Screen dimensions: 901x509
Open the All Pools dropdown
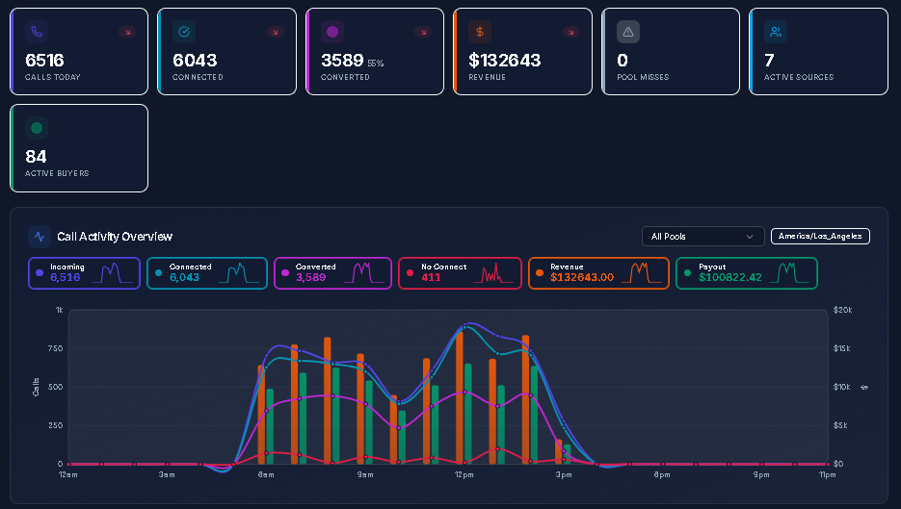[x=702, y=237]
